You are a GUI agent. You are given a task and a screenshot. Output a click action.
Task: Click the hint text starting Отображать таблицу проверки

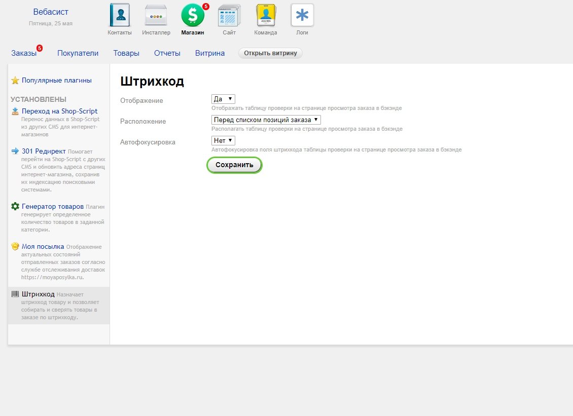(307, 108)
